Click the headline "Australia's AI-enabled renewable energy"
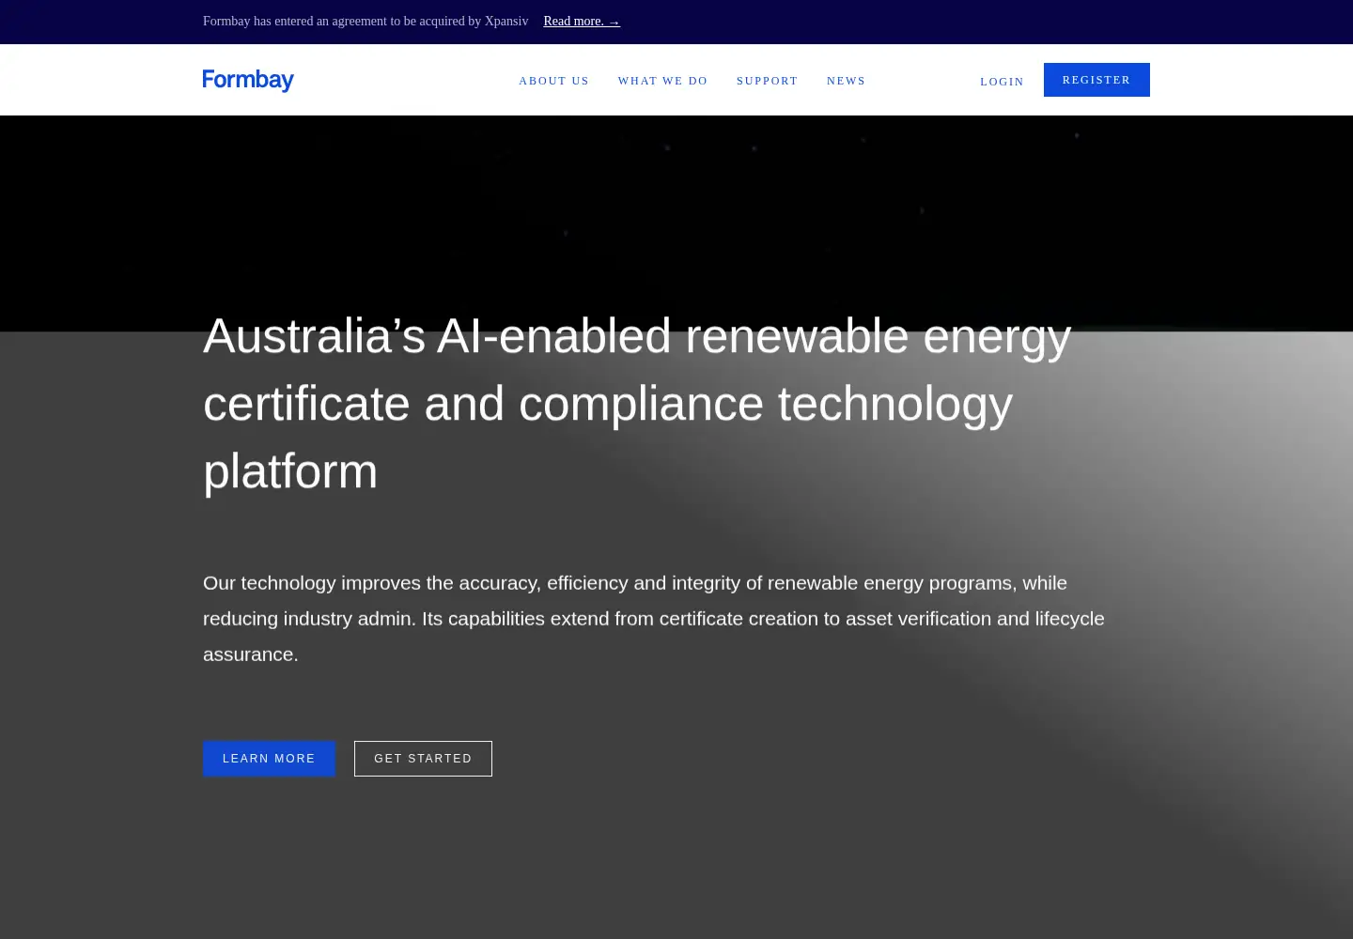 pyautogui.click(x=637, y=335)
